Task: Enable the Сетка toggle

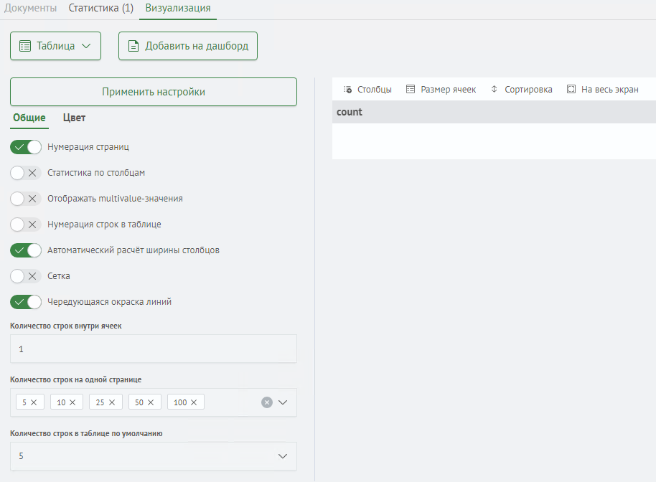Action: pyautogui.click(x=26, y=276)
